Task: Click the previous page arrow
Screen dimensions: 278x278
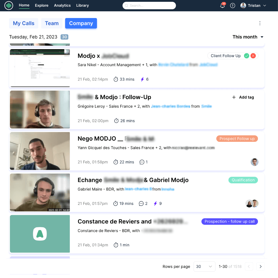Action: click(x=249, y=266)
